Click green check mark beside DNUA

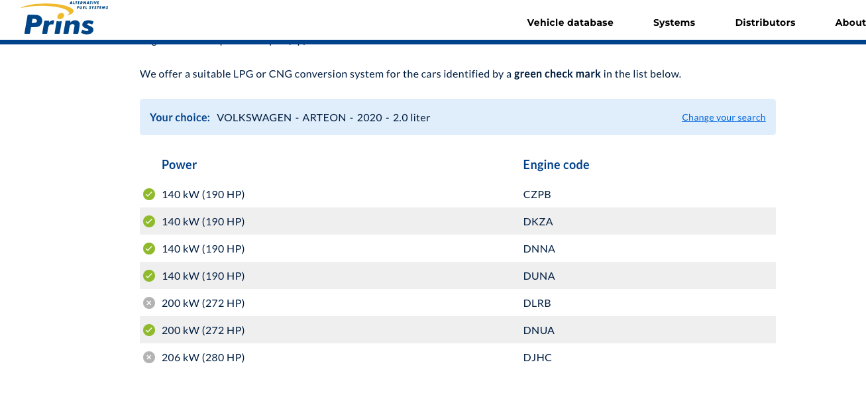click(x=149, y=330)
